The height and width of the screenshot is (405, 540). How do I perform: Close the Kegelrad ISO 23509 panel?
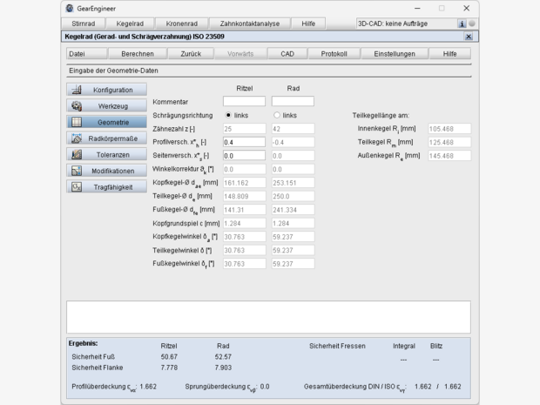point(469,37)
